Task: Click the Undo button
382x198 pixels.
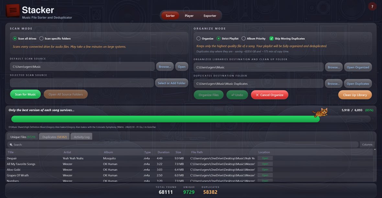Action: [x=237, y=95]
